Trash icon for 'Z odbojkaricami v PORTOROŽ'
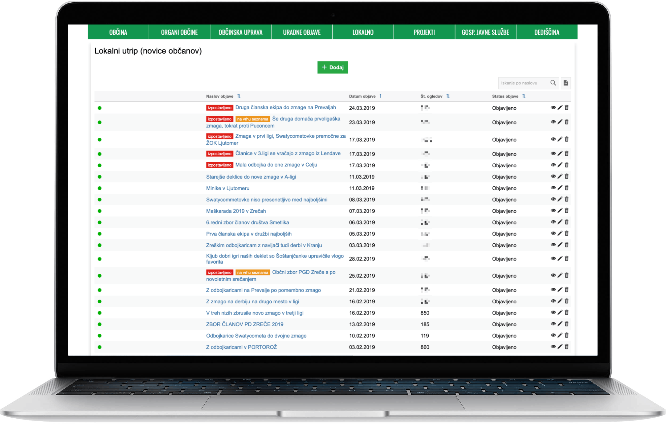The width and height of the screenshot is (666, 424). [566, 347]
